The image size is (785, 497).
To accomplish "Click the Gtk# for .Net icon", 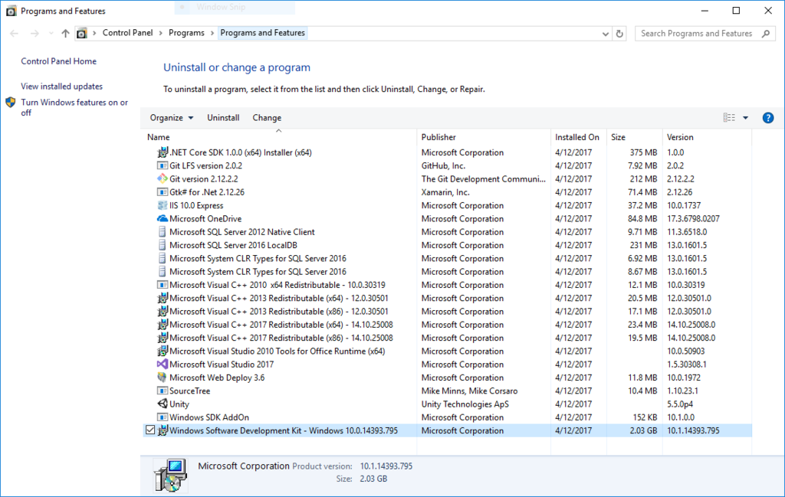I will tap(163, 192).
